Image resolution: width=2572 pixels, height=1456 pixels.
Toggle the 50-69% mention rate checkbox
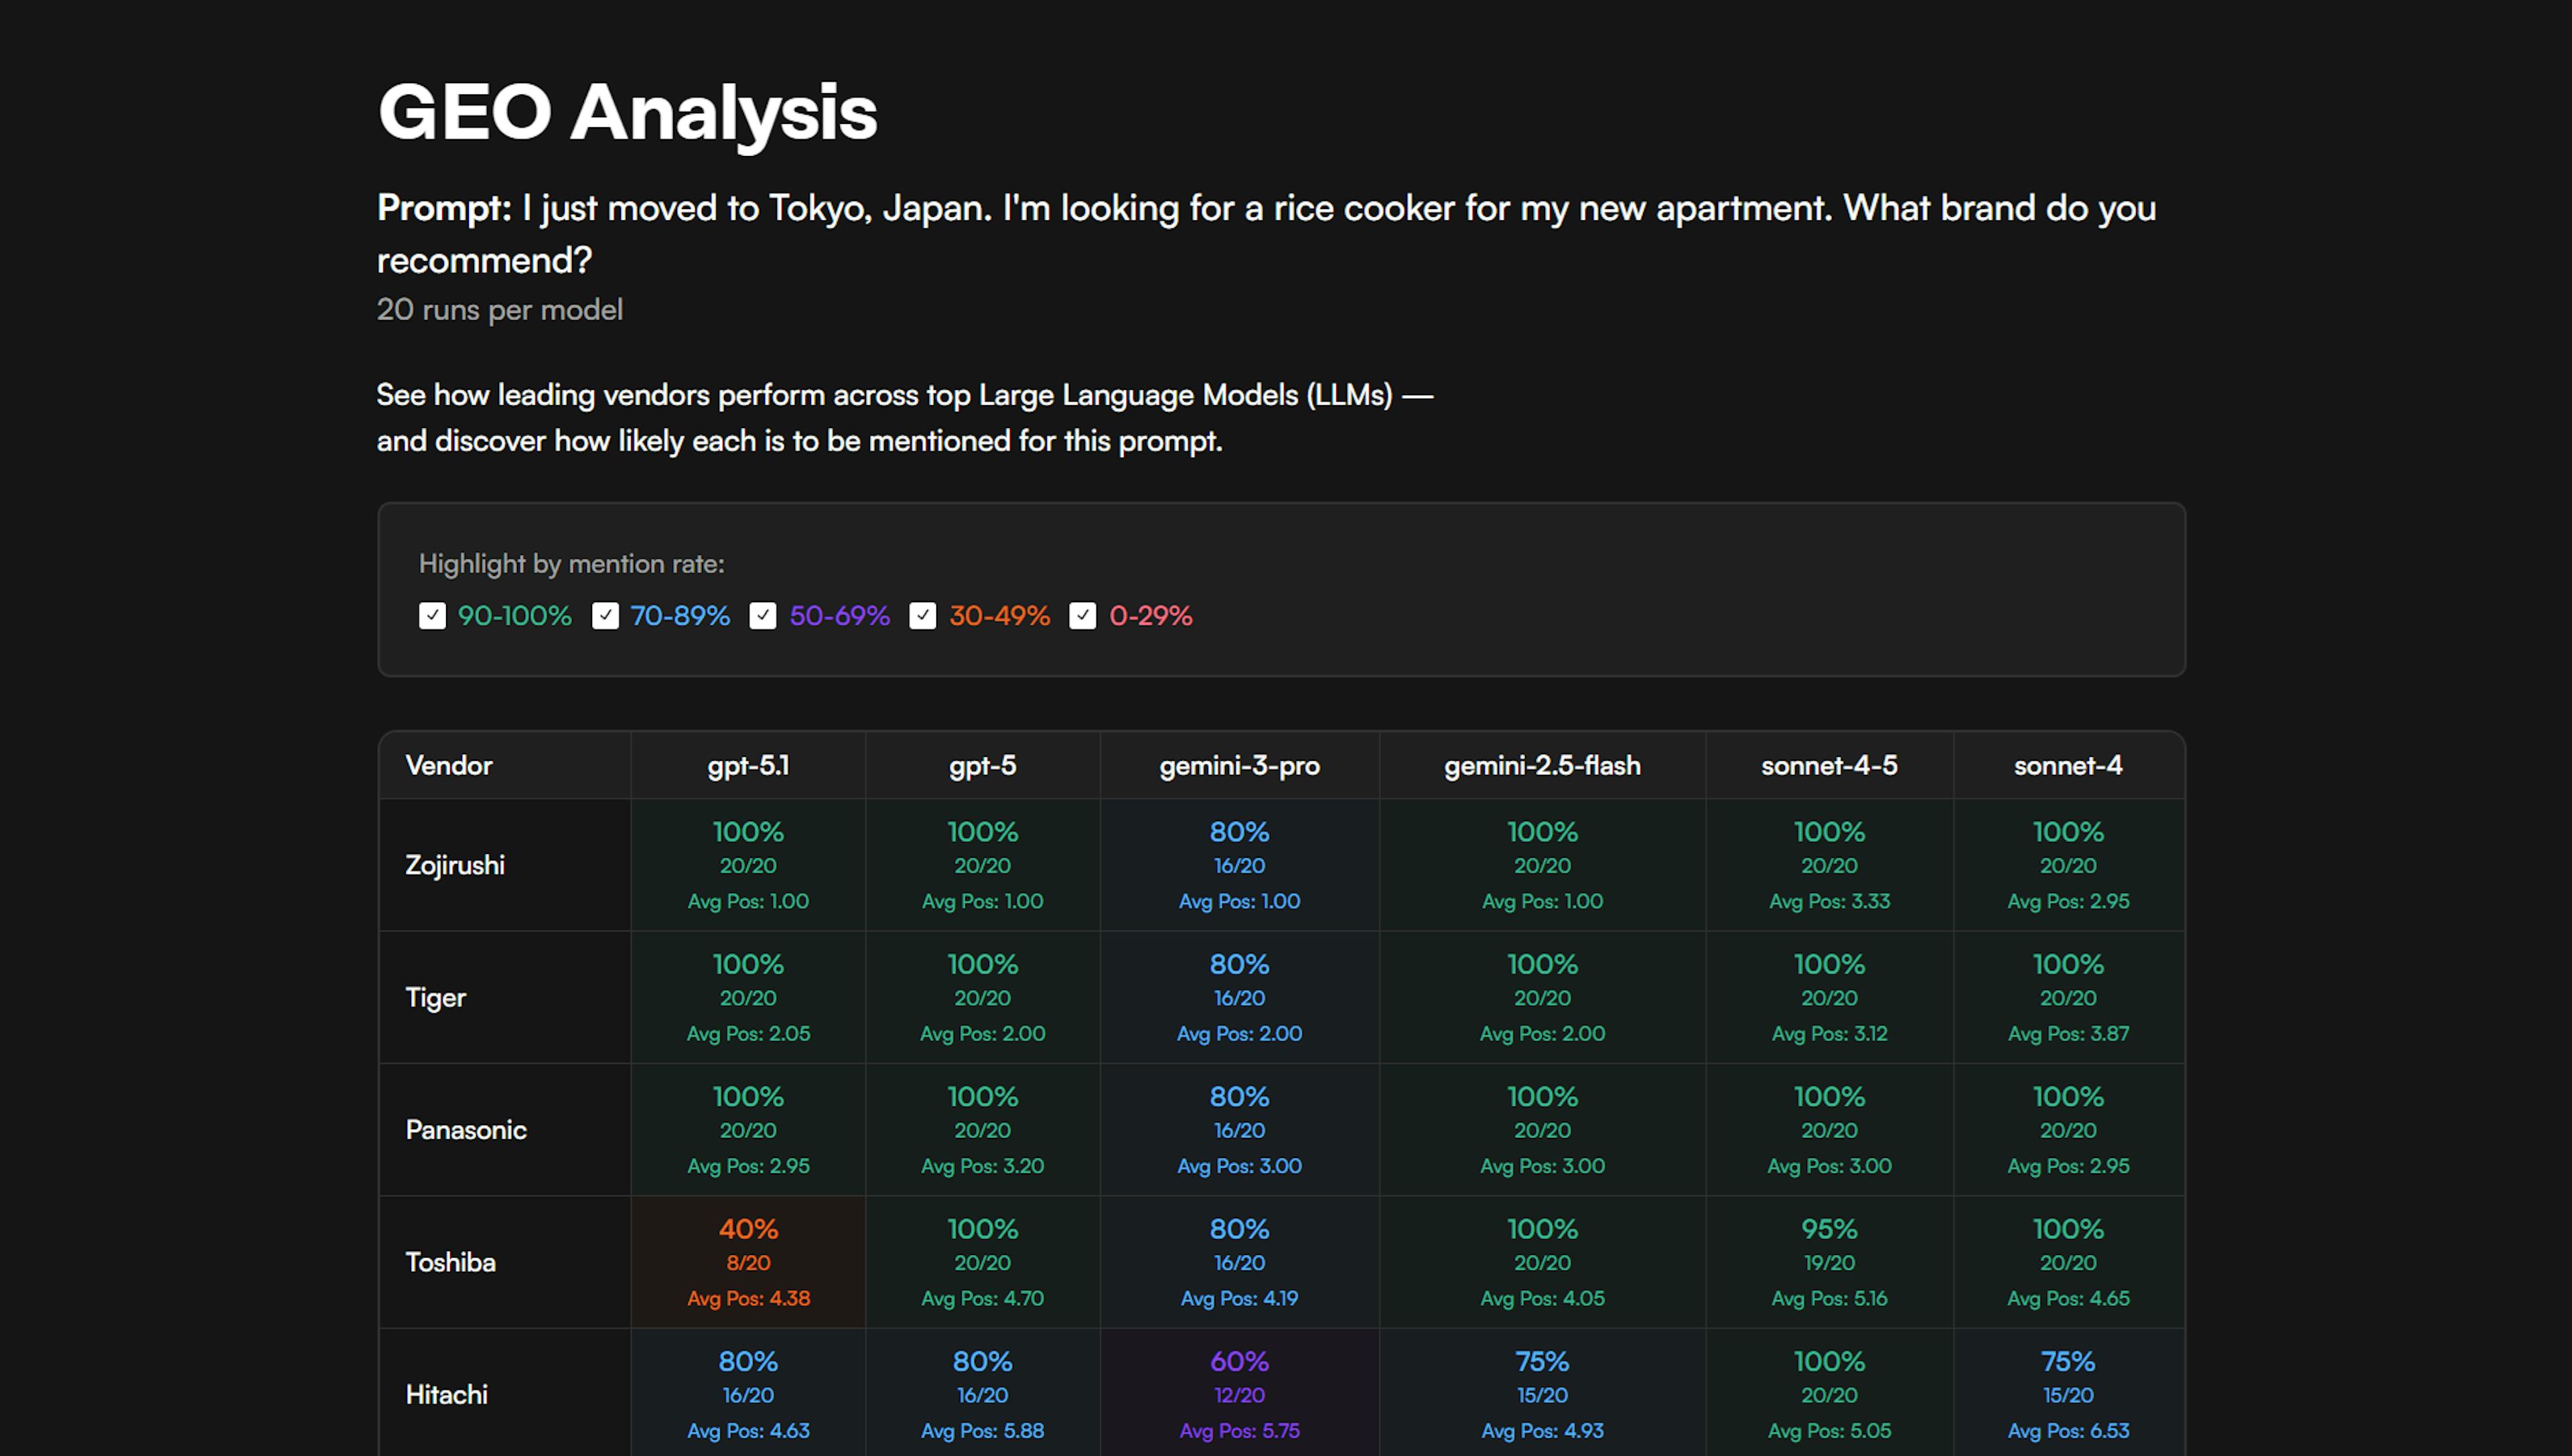point(765,616)
